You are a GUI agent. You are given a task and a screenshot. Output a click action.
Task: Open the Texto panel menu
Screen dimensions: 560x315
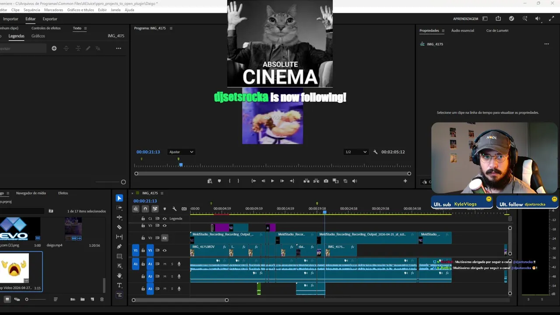click(85, 28)
